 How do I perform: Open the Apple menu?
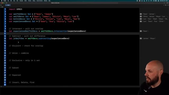pyautogui.click(x=2, y=1)
